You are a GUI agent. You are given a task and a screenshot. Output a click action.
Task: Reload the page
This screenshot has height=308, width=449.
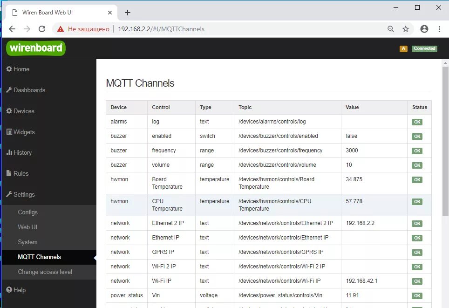click(42, 29)
